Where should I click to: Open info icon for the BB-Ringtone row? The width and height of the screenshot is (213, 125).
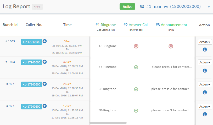205,70
